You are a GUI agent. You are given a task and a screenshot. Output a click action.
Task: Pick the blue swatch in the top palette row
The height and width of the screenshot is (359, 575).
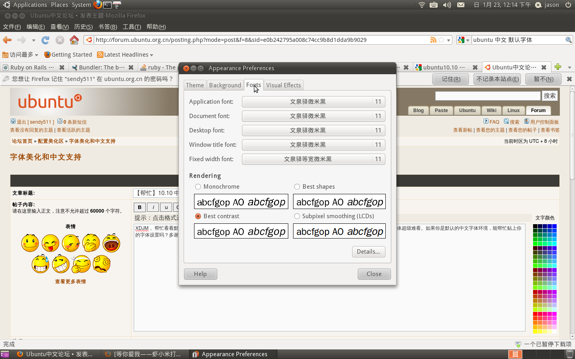point(554,226)
